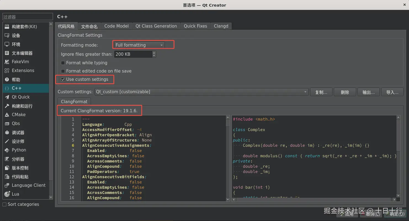Switch to the Code Model tab
This screenshot has width=409, height=221.
pyautogui.click(x=116, y=26)
